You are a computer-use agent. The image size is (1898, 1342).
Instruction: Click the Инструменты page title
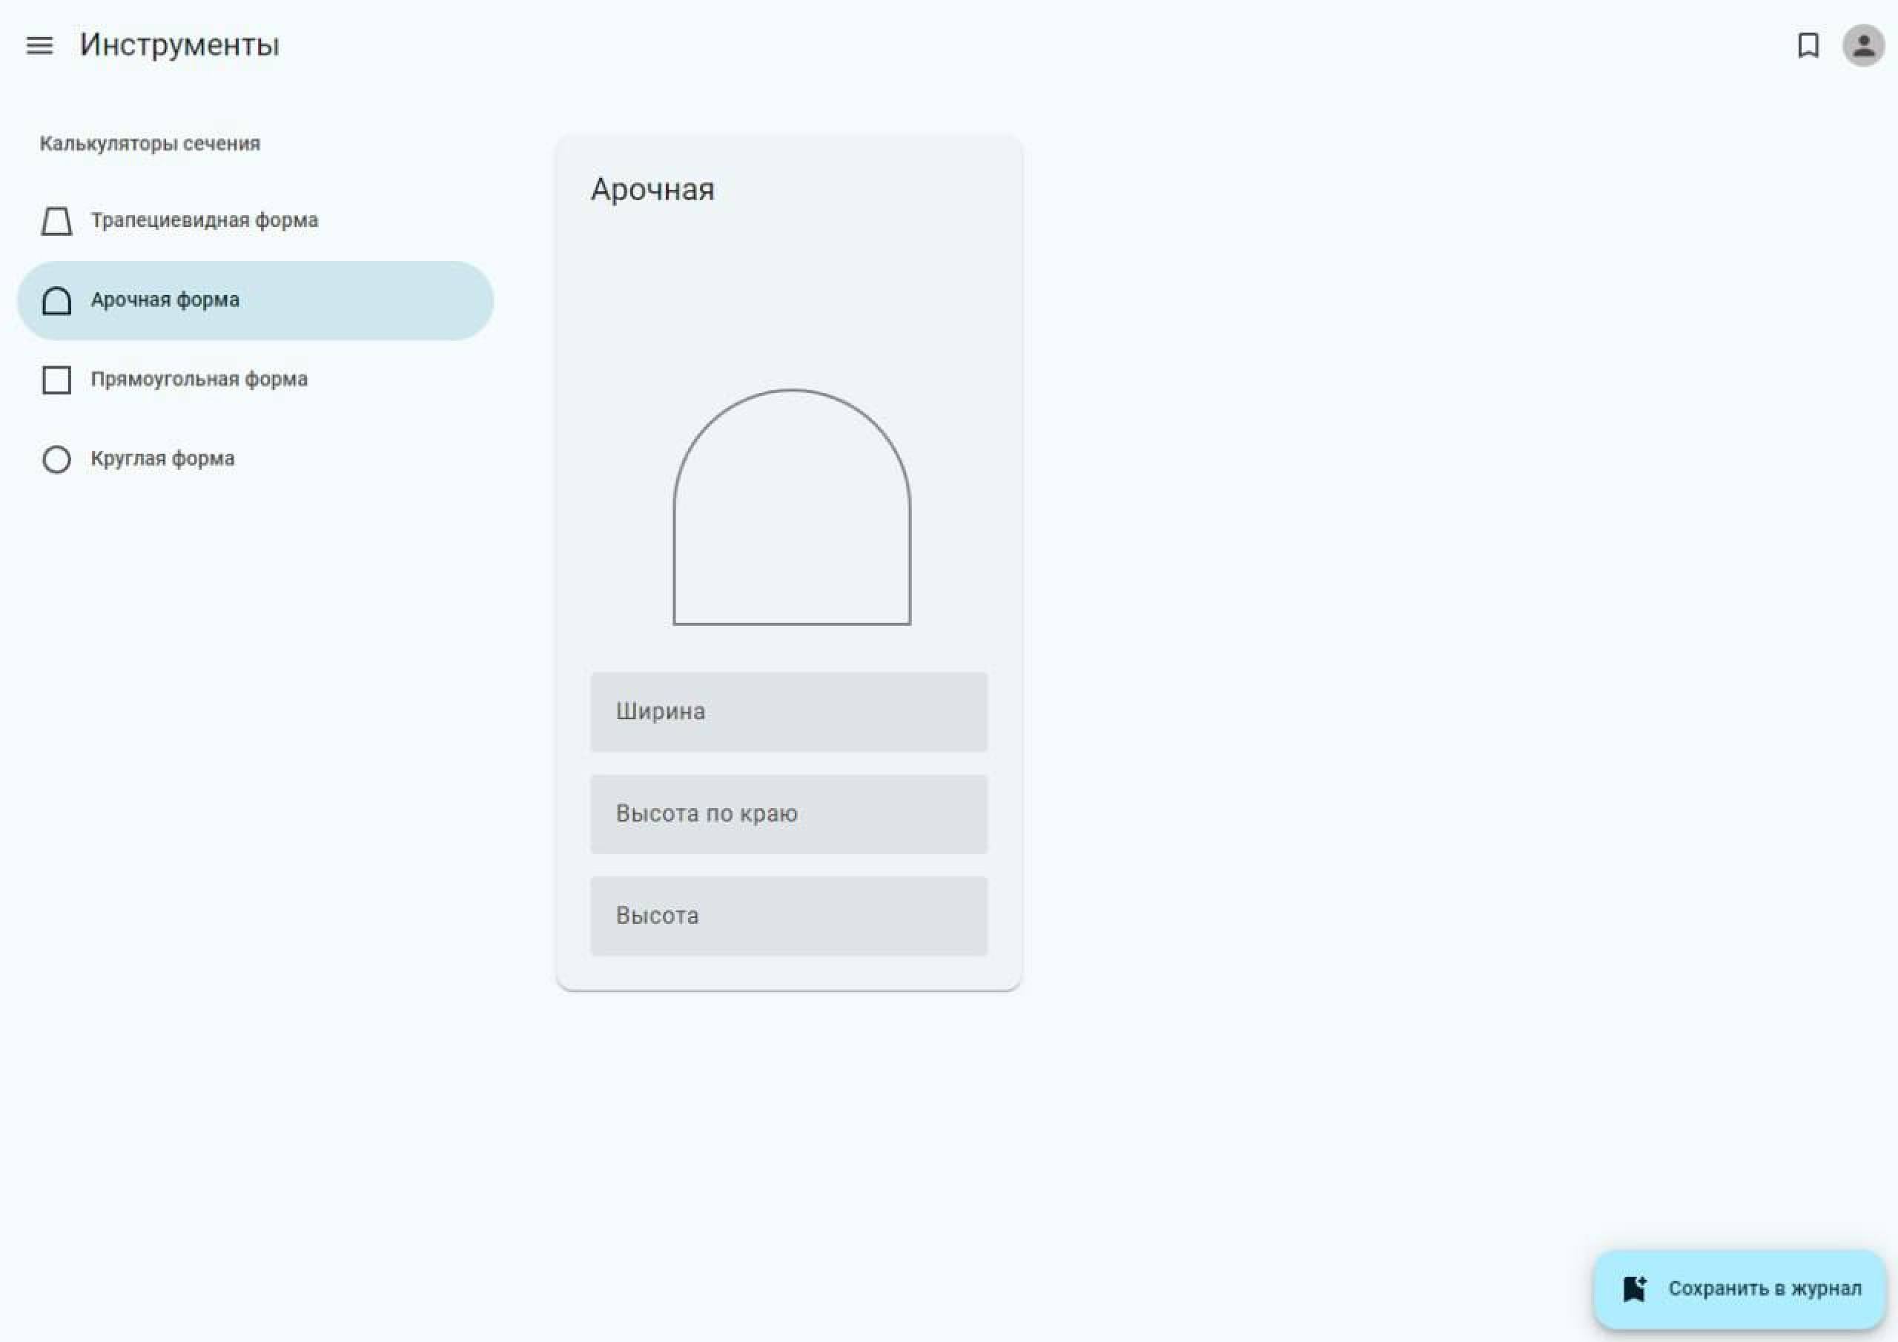tap(179, 45)
